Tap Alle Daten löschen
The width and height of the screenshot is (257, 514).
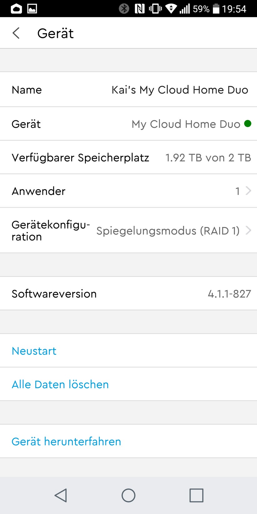point(60,384)
